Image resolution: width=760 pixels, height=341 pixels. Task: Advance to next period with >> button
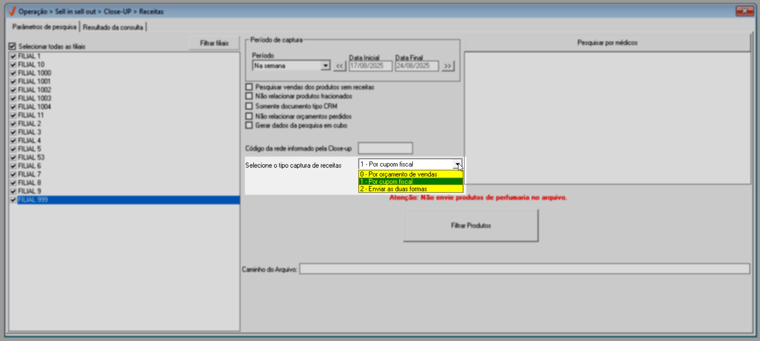click(x=448, y=66)
